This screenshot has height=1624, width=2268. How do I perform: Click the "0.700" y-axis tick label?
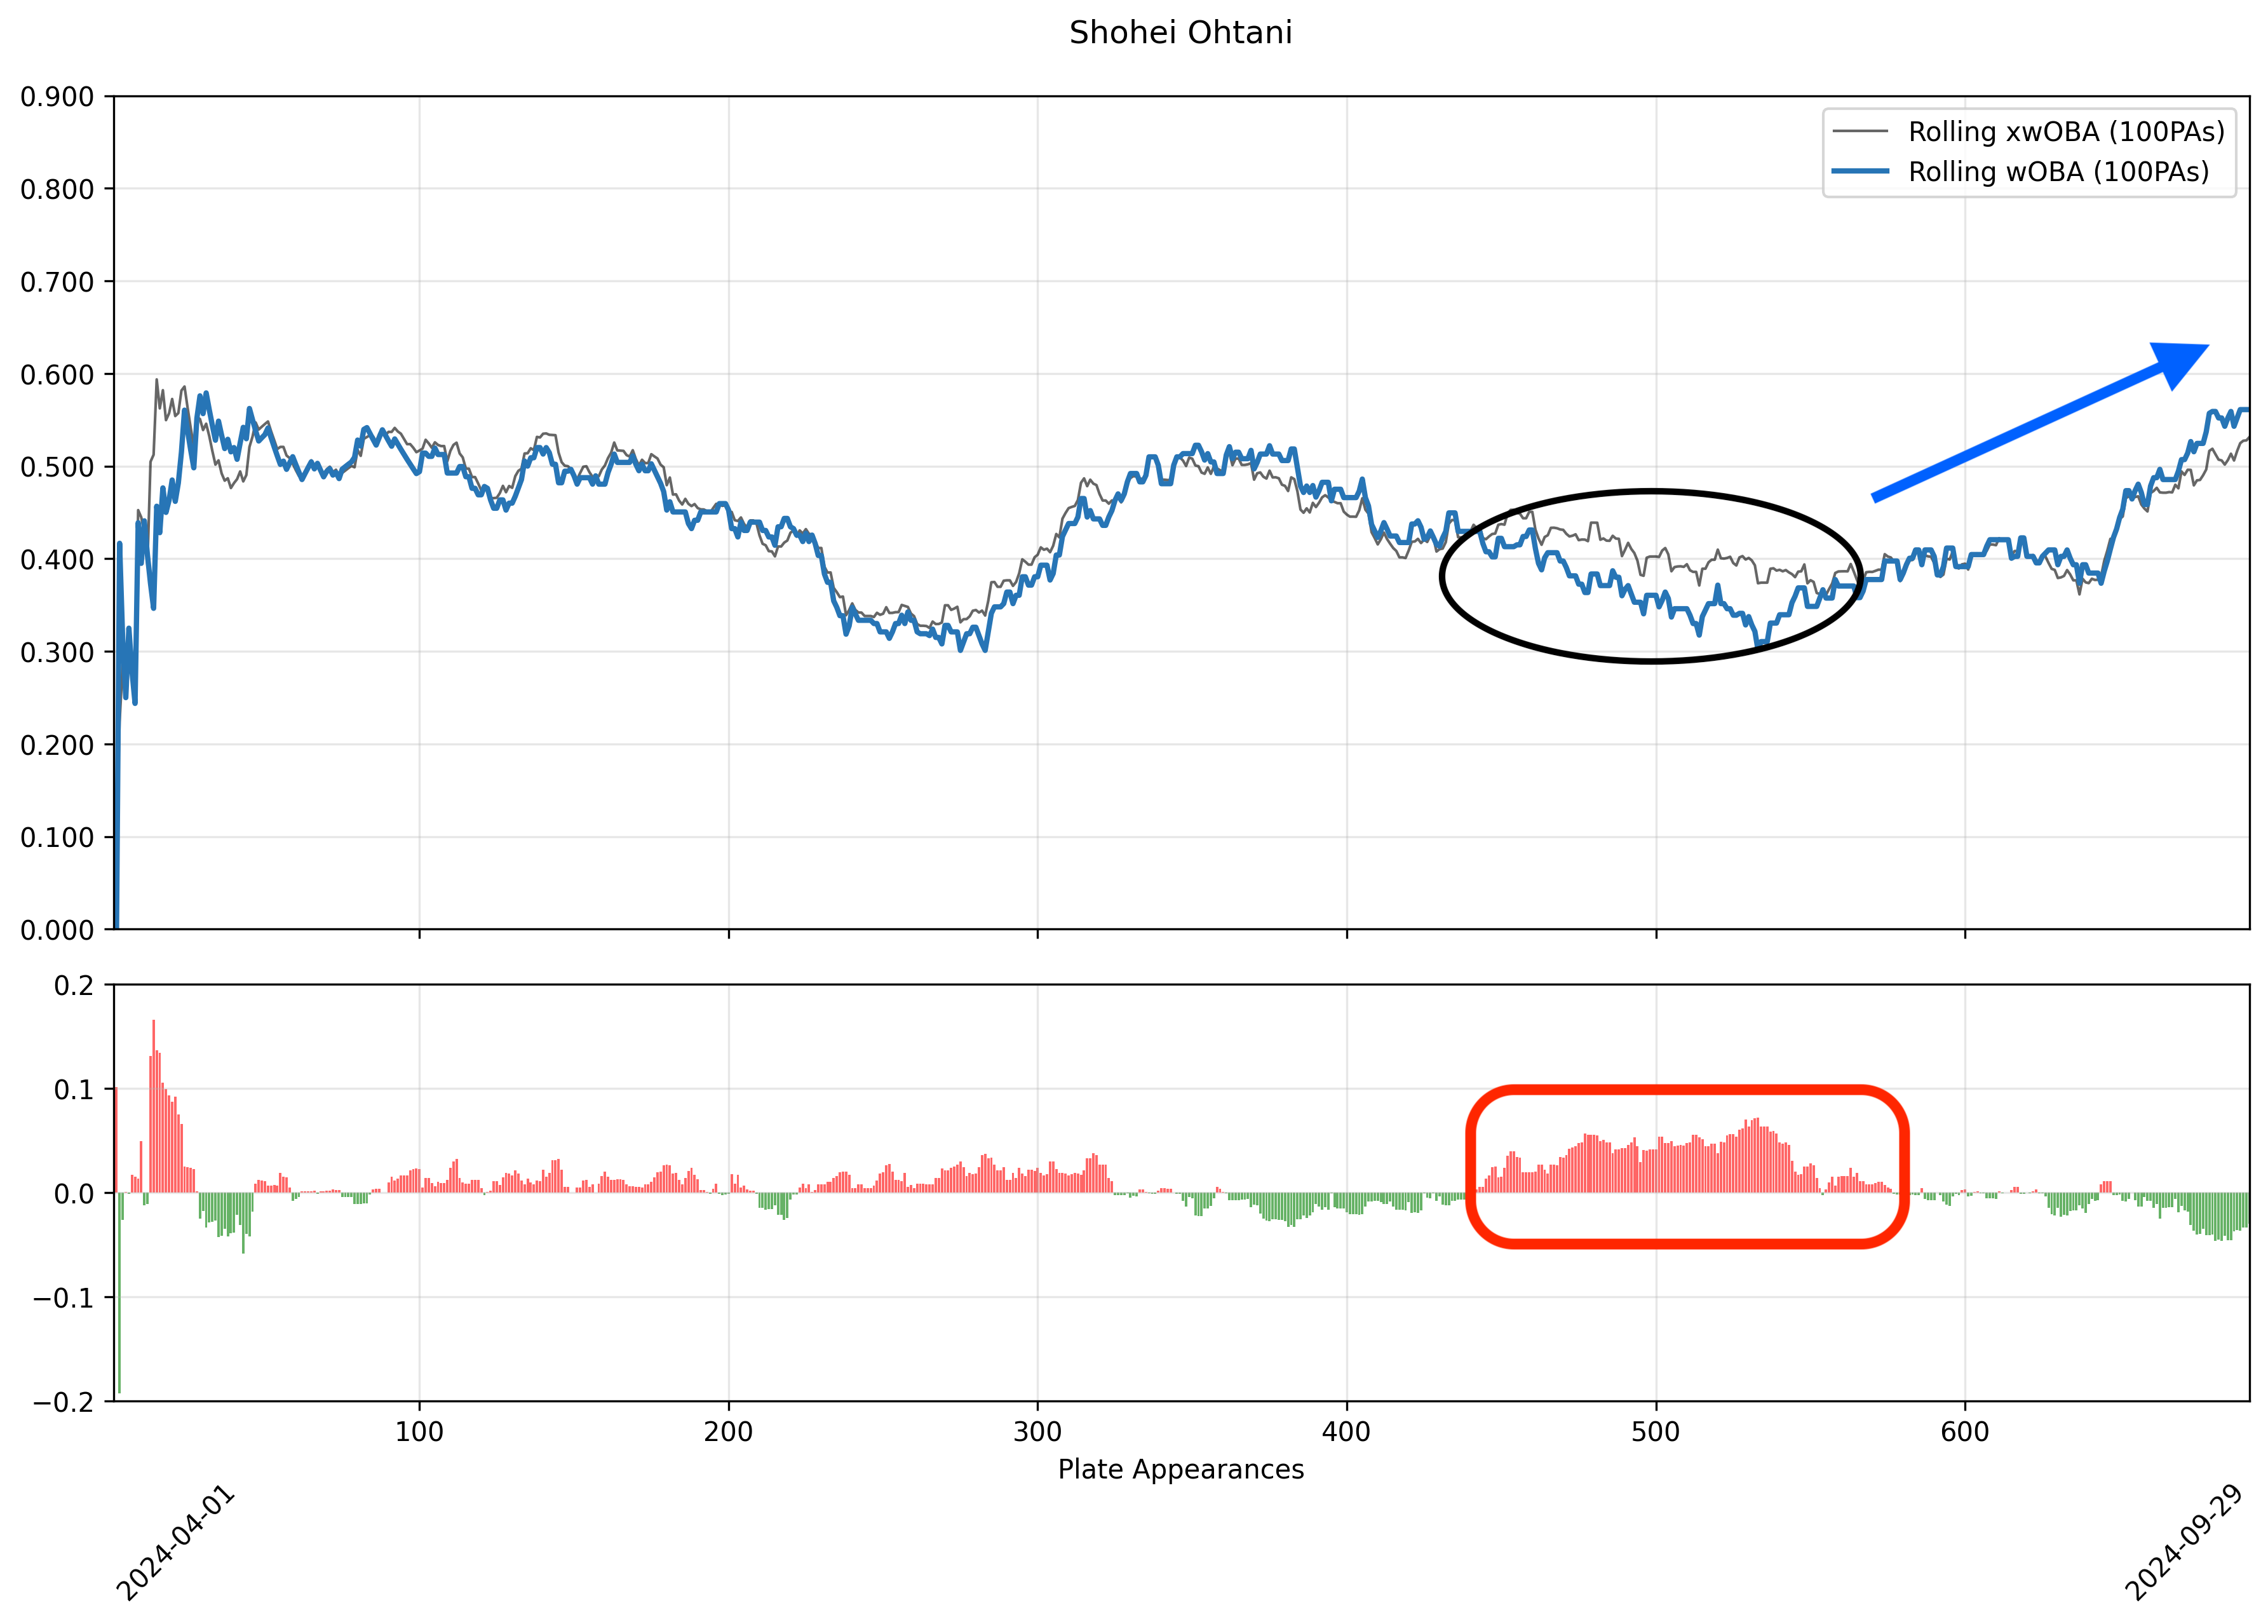(x=57, y=282)
